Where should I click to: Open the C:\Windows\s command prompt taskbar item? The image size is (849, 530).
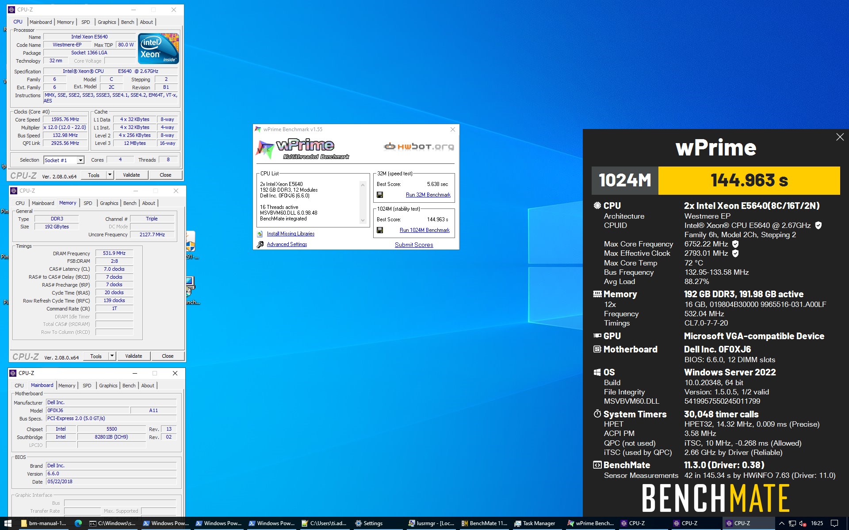(113, 523)
